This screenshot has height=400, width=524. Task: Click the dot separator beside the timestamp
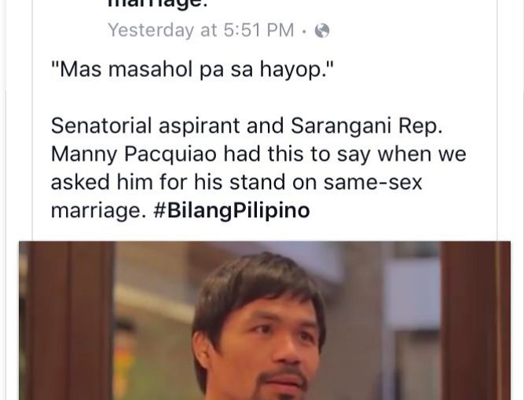304,31
